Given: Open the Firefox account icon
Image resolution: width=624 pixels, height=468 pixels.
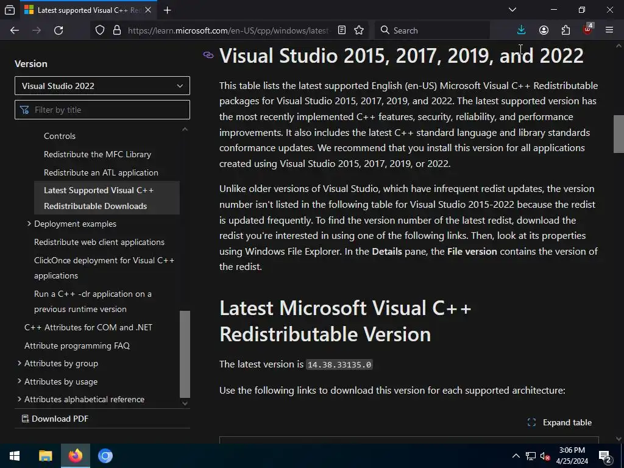Looking at the screenshot, I should coord(544,30).
